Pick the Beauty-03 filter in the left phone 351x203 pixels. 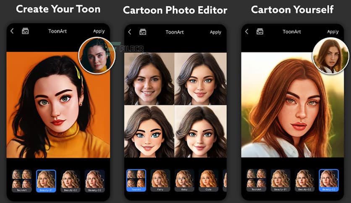point(95,180)
